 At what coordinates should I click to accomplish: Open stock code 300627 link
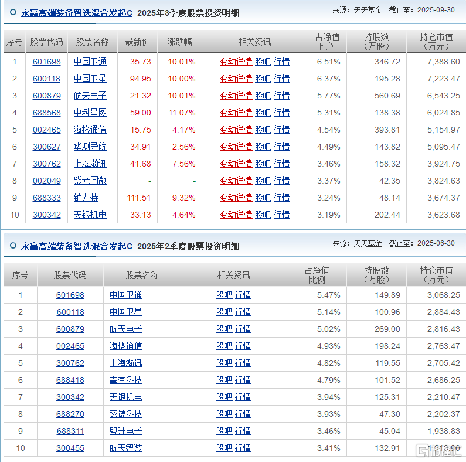coord(47,147)
